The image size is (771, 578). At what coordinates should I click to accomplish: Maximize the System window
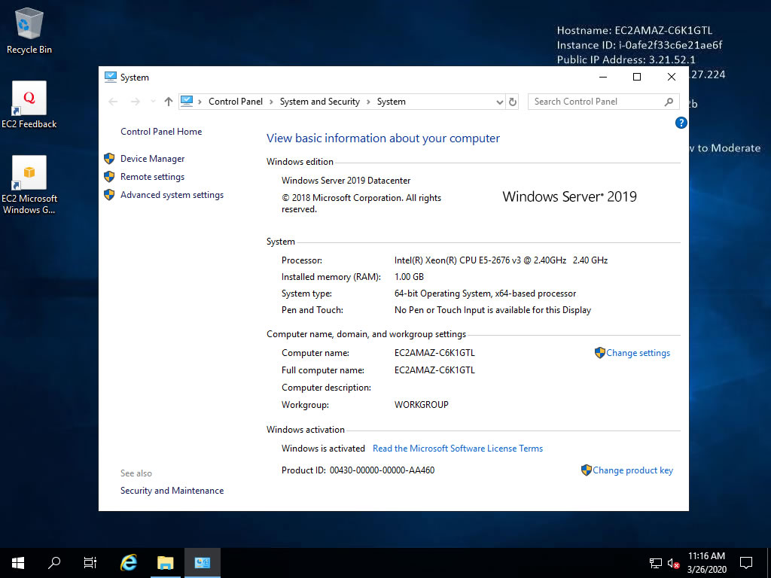click(637, 77)
